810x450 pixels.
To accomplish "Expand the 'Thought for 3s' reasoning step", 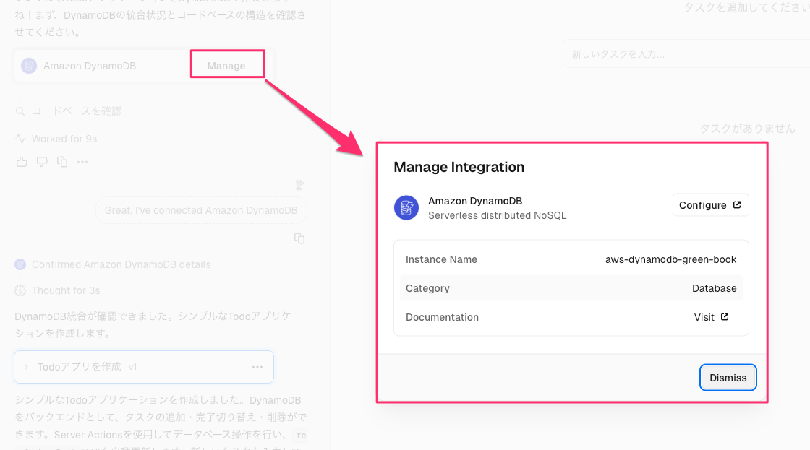I will point(65,290).
